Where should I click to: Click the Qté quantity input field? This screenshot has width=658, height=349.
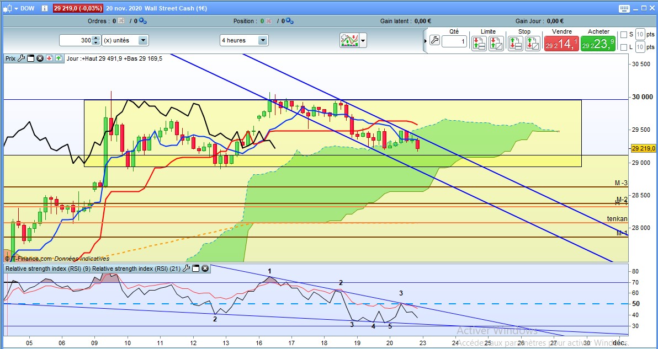(454, 41)
